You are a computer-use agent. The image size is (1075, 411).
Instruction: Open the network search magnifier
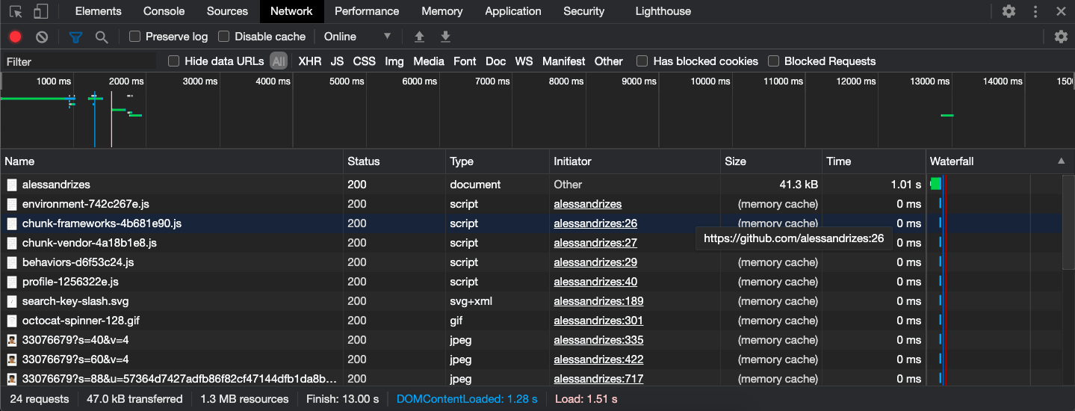(x=102, y=37)
